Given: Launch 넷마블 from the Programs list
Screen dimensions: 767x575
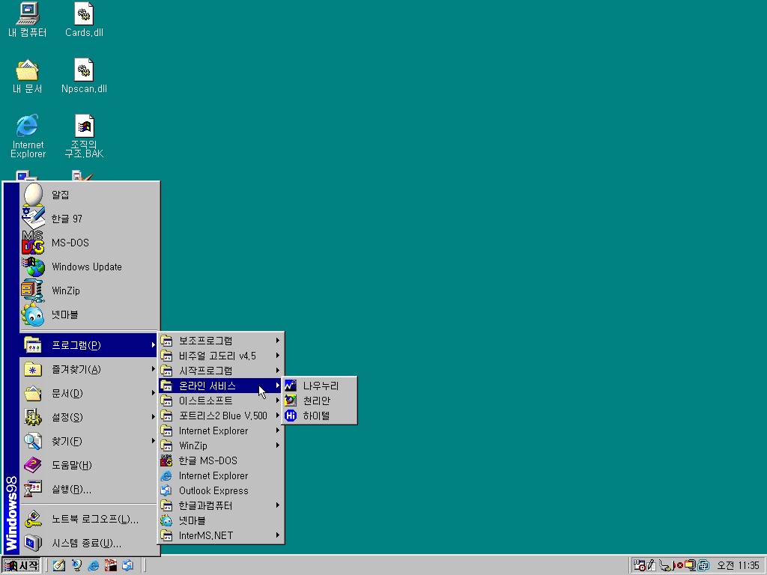Looking at the screenshot, I should point(221,521).
